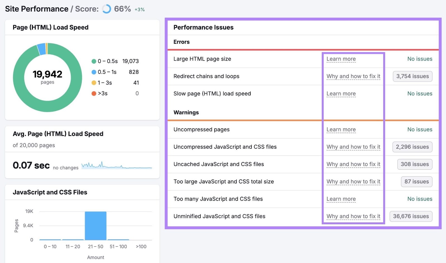446x263 pixels.
Task: Click the '51 – 100' axis label
Action: pos(118,247)
